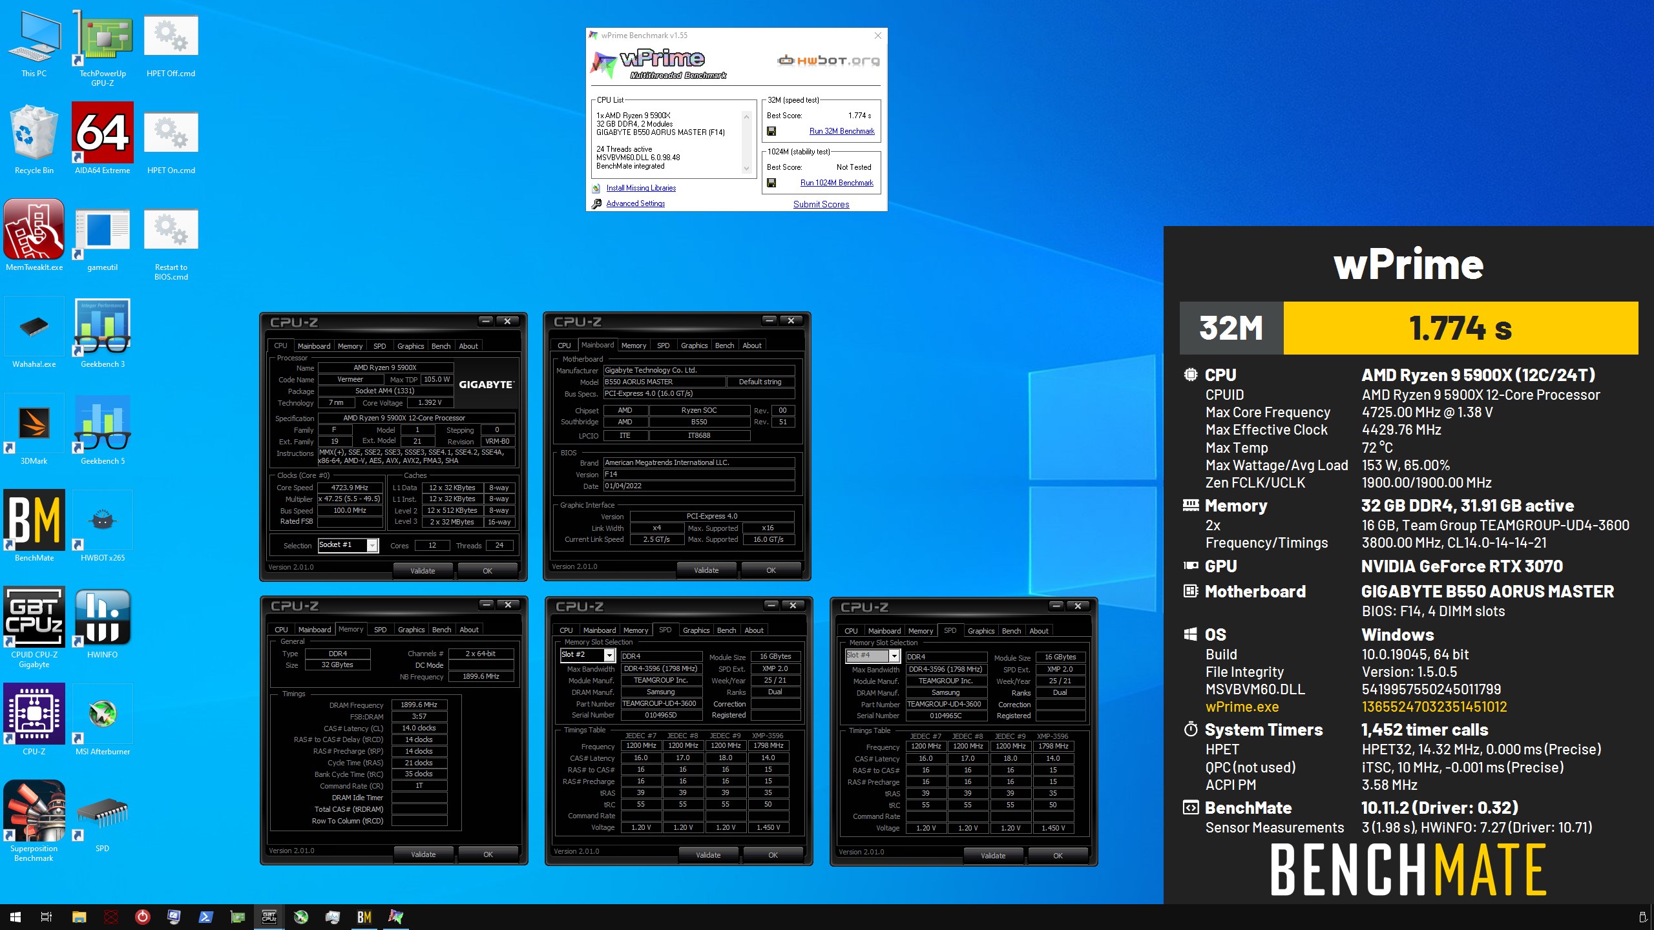This screenshot has height=930, width=1654.
Task: Open SPD tab in CPU-Z Memory timings window
Action: (x=380, y=630)
